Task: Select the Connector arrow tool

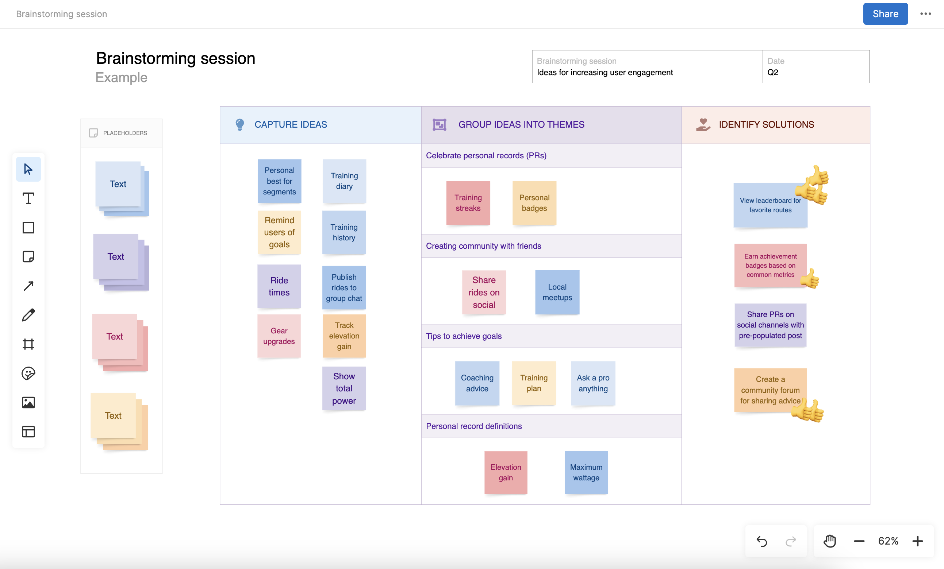Action: [x=28, y=286]
